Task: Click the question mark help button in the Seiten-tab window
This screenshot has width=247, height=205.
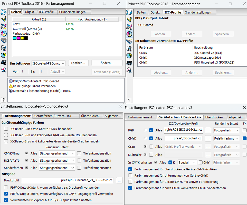Action: point(3,100)
